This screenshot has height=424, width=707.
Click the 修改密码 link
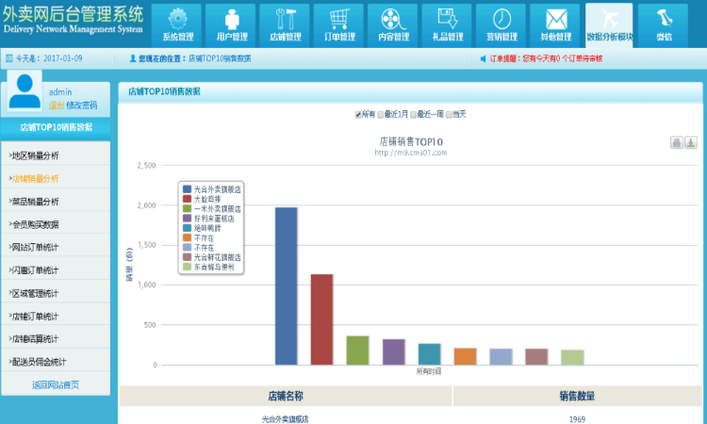click(81, 106)
